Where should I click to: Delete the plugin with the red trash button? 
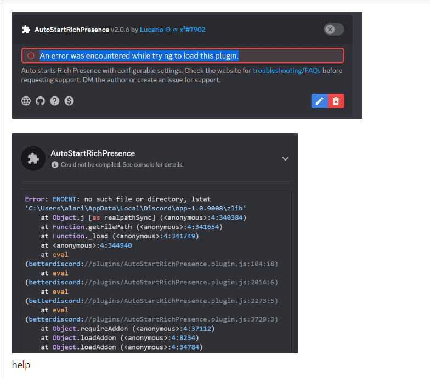point(336,101)
